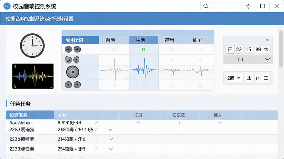Select the task row 2233要任务

coord(142,149)
